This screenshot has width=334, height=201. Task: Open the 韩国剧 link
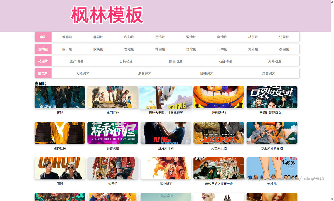(160, 49)
